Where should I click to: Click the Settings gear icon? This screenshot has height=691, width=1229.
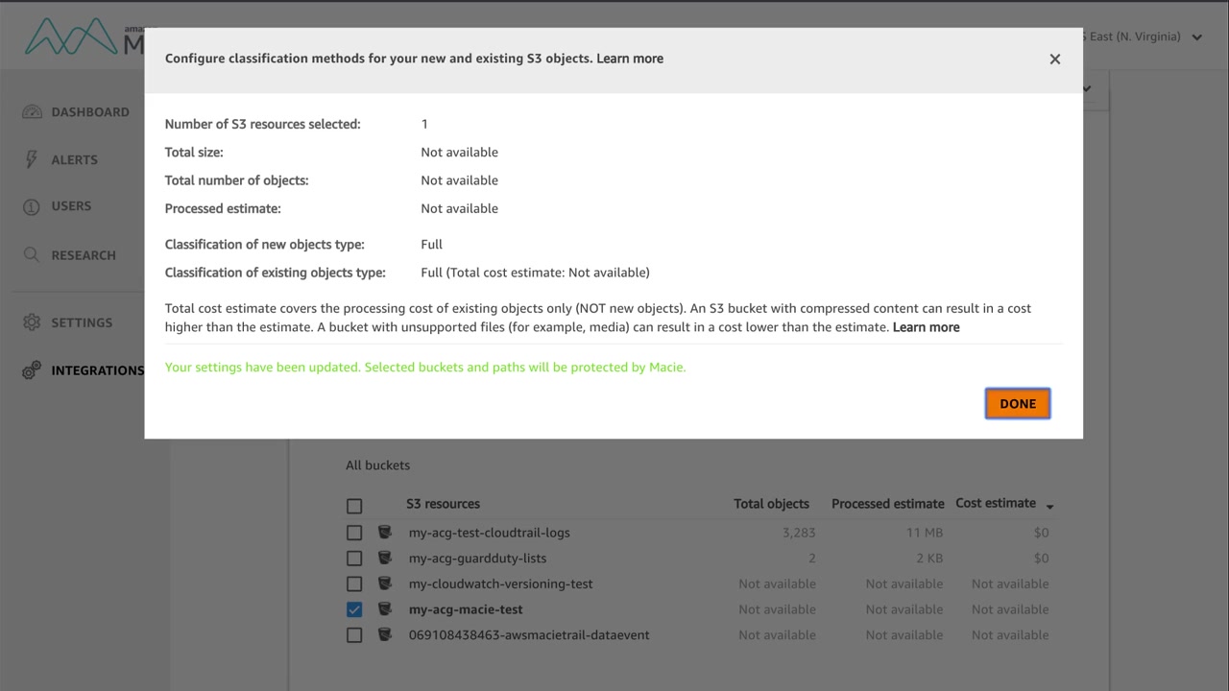point(32,322)
